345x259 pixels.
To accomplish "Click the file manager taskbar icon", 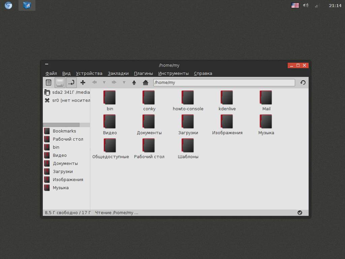I will (x=27, y=5).
